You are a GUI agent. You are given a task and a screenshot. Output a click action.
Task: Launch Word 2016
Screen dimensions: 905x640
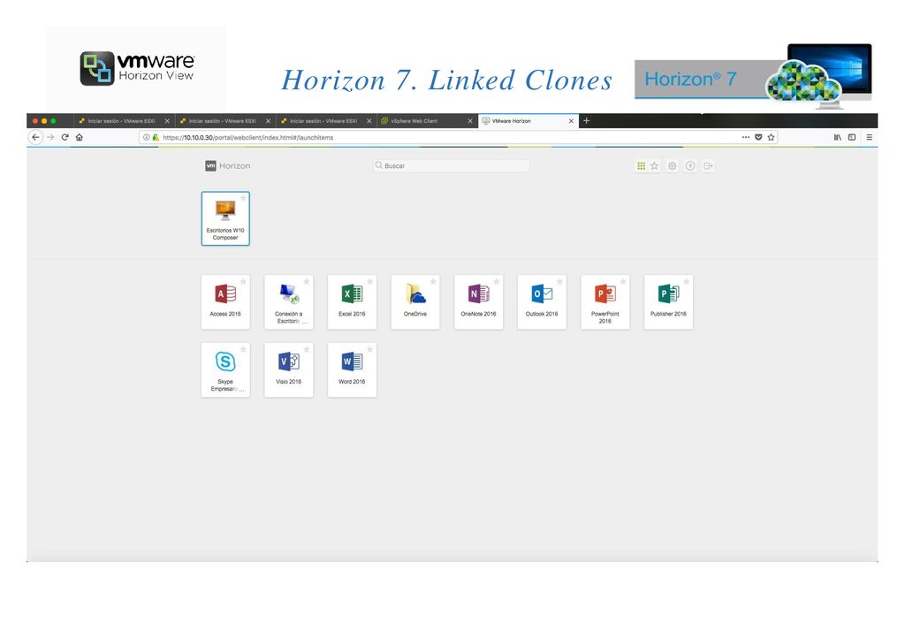[352, 370]
